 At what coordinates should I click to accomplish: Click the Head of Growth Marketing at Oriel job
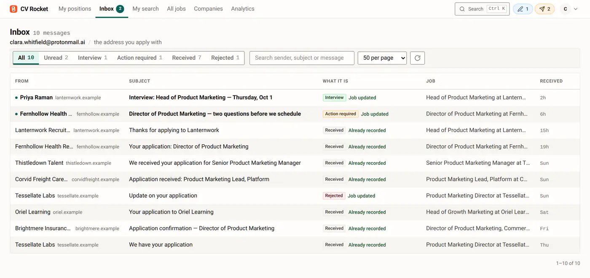[x=477, y=212]
